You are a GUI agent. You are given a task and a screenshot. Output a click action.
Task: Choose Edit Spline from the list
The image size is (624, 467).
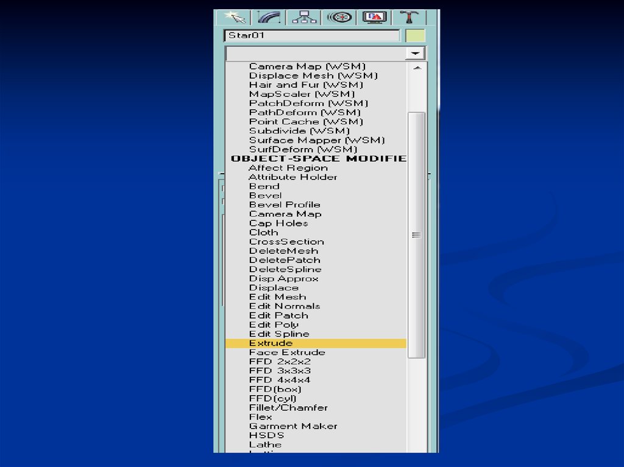click(279, 334)
